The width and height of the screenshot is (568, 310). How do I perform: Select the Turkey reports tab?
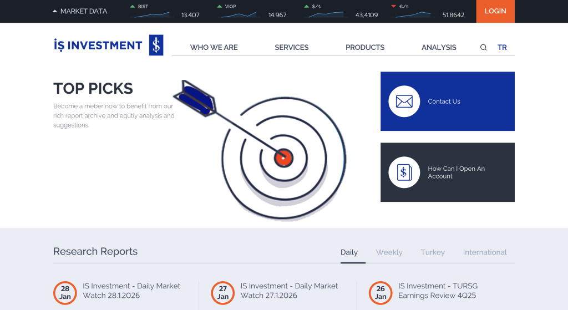point(433,252)
